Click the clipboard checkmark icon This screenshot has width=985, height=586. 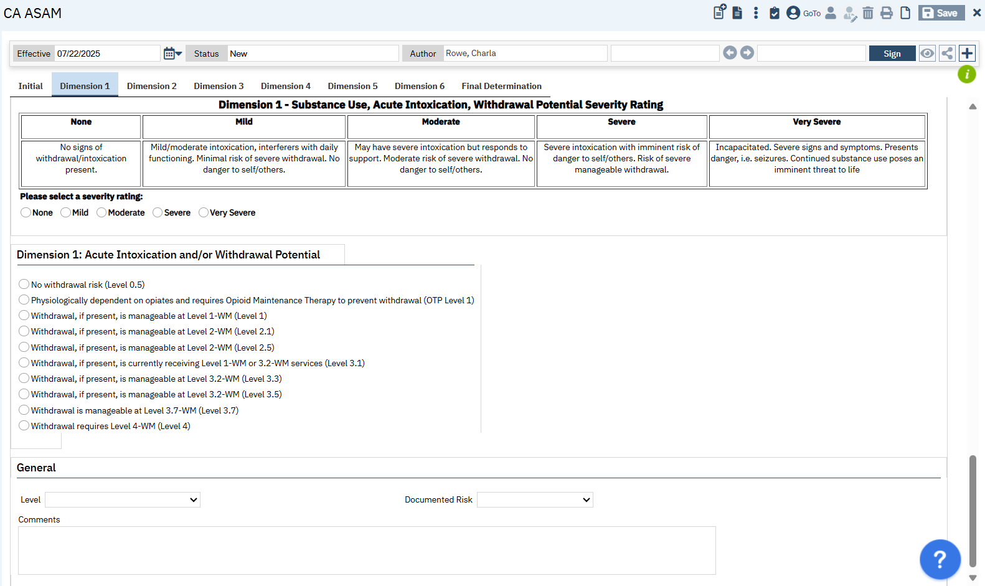pos(775,13)
